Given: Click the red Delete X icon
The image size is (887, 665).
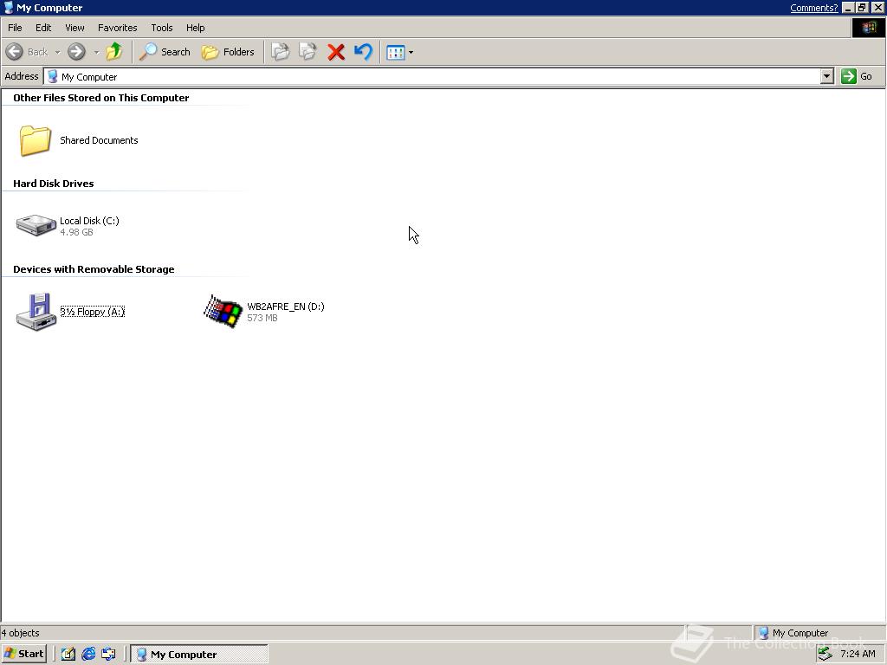Looking at the screenshot, I should click(x=336, y=52).
